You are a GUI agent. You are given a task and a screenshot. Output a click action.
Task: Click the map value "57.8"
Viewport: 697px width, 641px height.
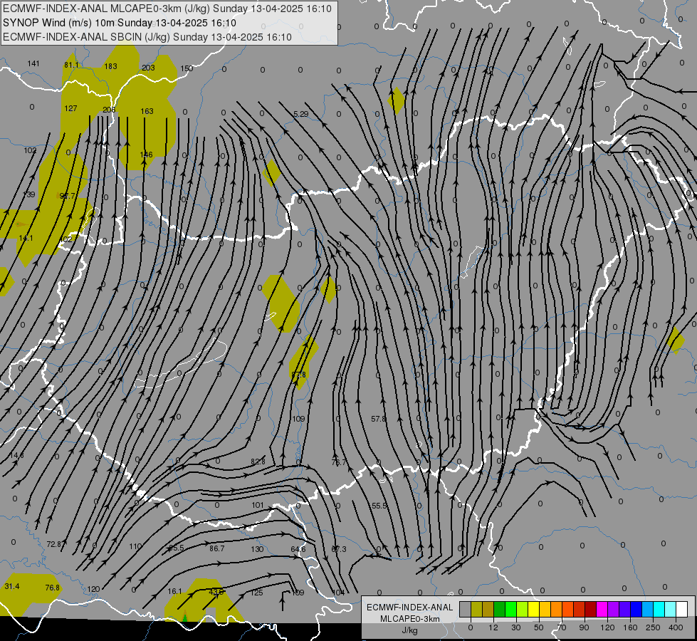378,419
